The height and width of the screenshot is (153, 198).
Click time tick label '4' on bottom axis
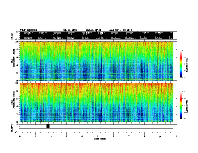coord(82,136)
